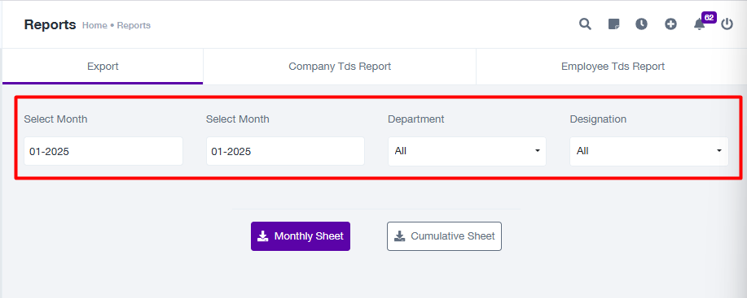Open the clock timer icon
This screenshot has height=298, width=747.
(x=641, y=24)
